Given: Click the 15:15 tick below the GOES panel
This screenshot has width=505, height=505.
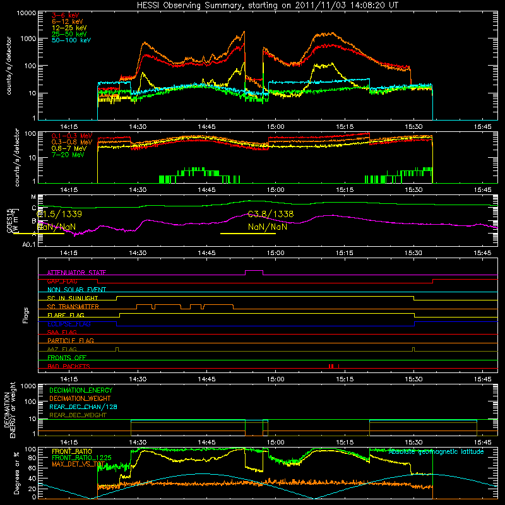Looking at the screenshot, I should tap(345, 253).
